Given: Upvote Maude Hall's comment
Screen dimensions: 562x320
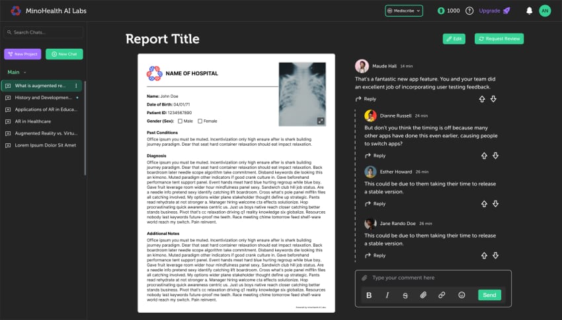Looking at the screenshot, I should click(x=482, y=99).
